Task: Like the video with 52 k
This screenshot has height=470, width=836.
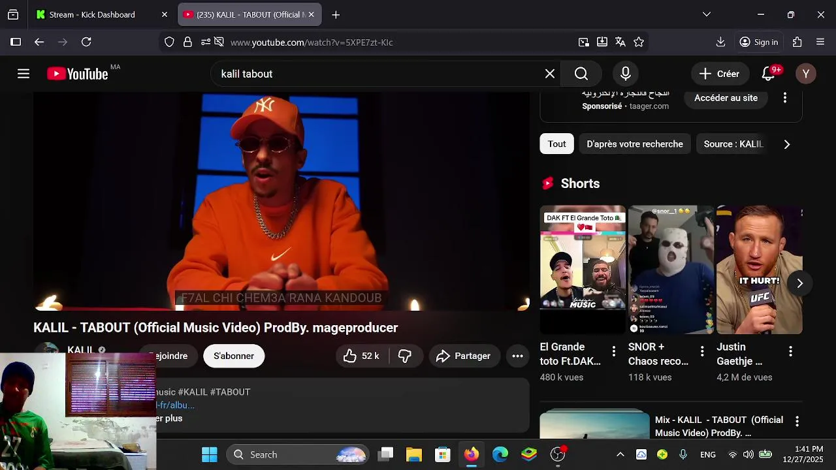Action: click(x=362, y=356)
